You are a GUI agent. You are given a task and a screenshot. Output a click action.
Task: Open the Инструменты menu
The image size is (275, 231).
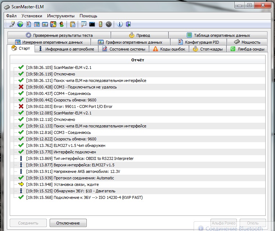coord(61,16)
